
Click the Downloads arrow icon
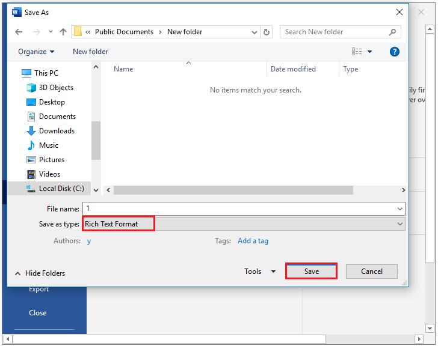click(x=31, y=131)
